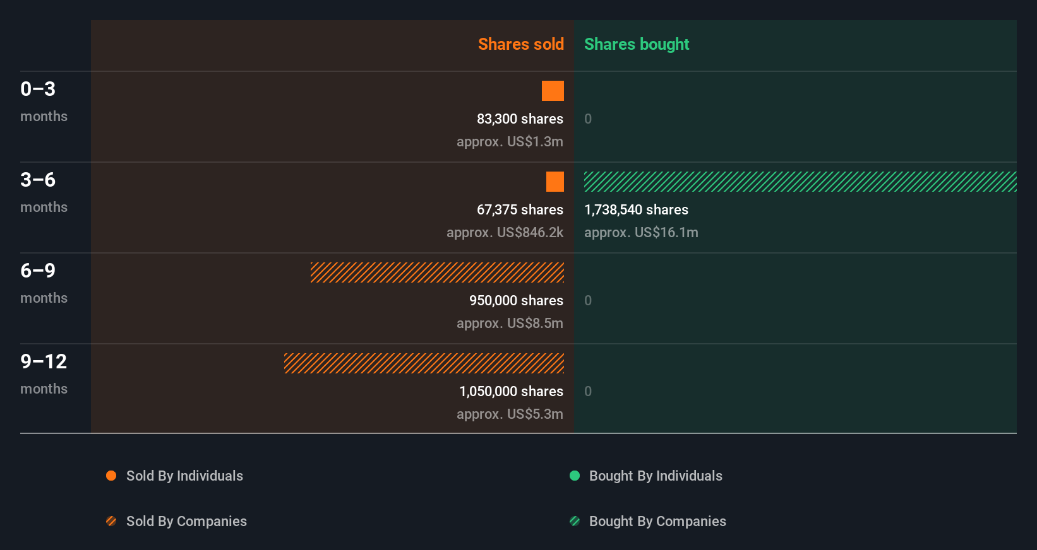Image resolution: width=1037 pixels, height=550 pixels.
Task: Select the 0–3 months row label
Action: tap(44, 101)
